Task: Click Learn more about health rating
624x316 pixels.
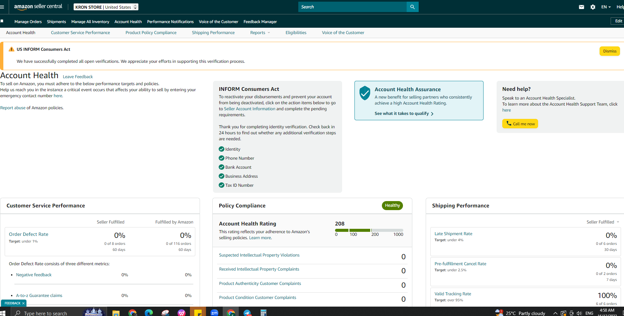Action: 260,238
